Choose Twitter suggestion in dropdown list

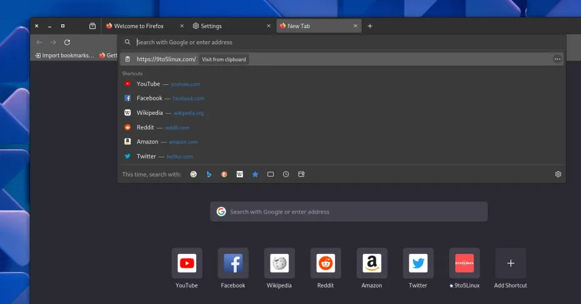pos(341,156)
